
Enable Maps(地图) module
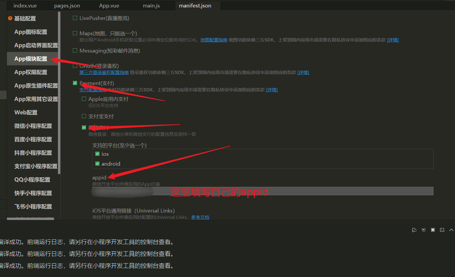click(75, 33)
